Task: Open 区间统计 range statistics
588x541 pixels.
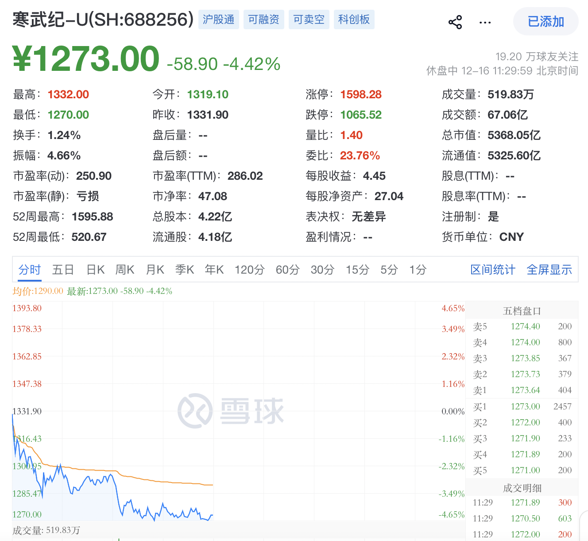Action: 492,270
